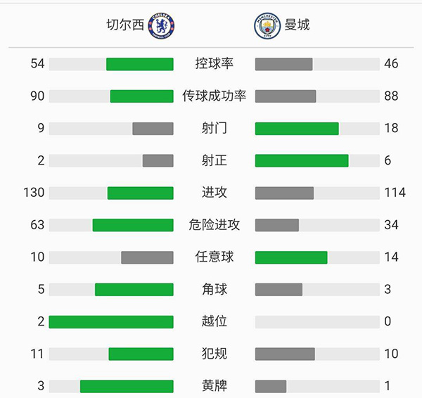Click the 犯规 stat label
422x398 pixels.
[215, 354]
